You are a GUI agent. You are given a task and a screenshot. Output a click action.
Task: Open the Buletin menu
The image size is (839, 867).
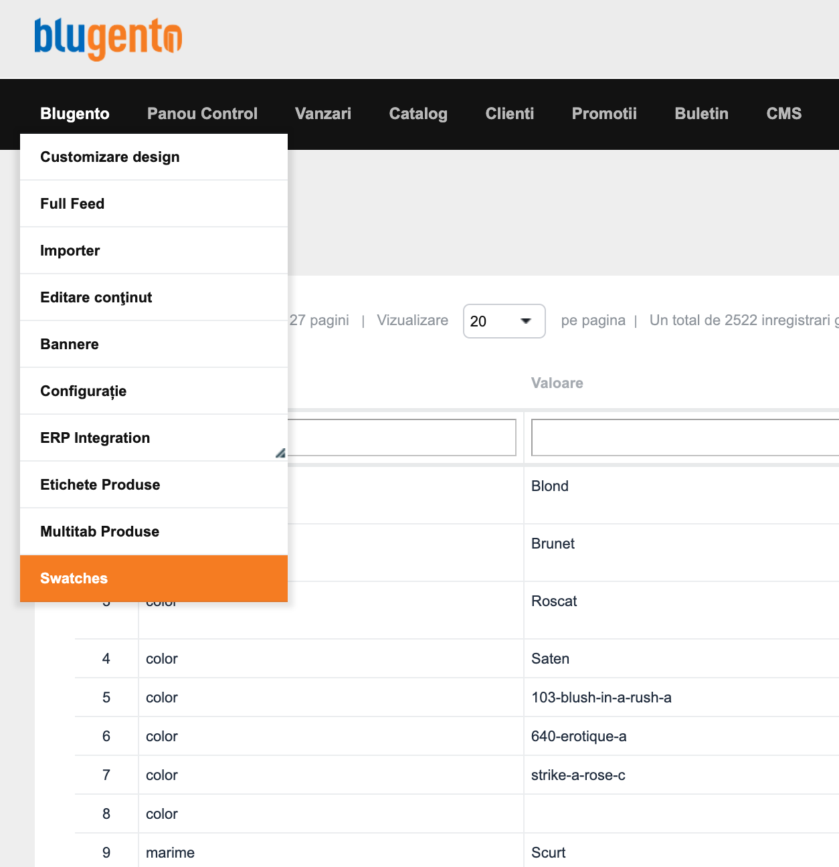(702, 114)
